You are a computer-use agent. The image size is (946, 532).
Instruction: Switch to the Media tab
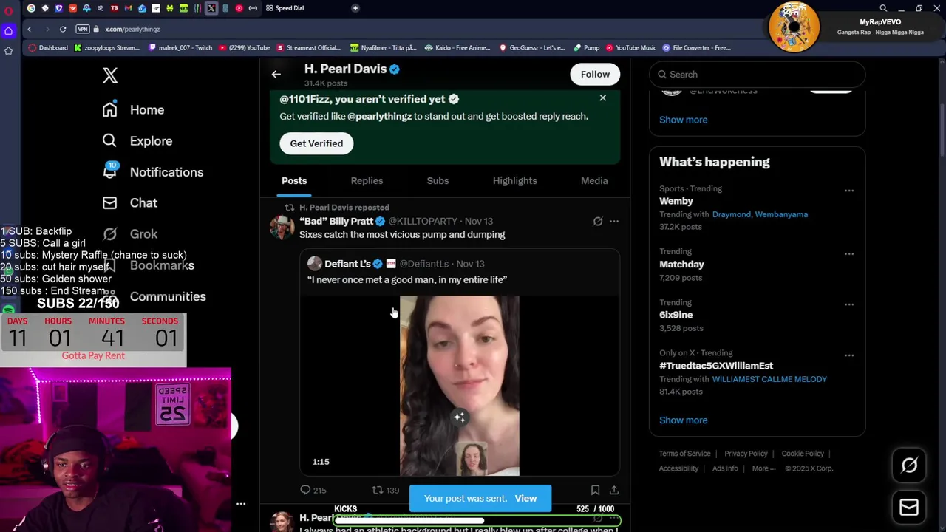point(594,181)
